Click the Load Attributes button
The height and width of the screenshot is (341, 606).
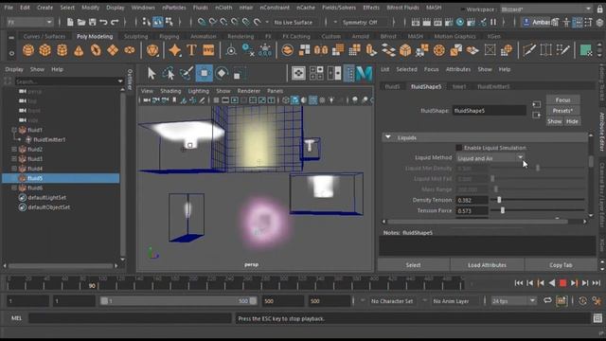click(487, 265)
